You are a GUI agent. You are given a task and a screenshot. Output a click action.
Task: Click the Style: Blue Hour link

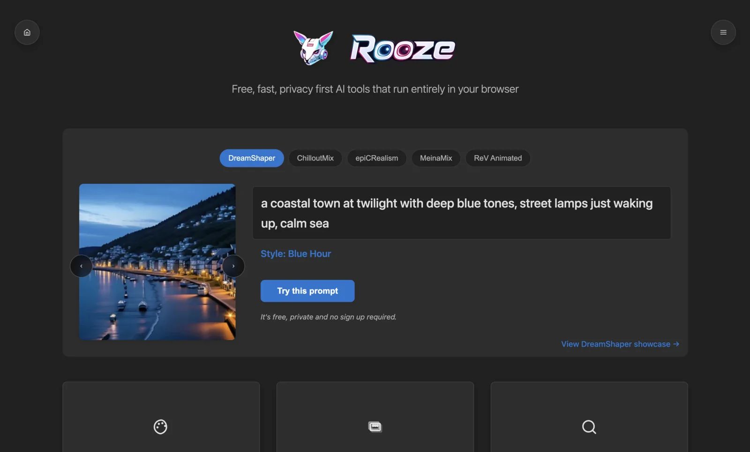click(296, 254)
